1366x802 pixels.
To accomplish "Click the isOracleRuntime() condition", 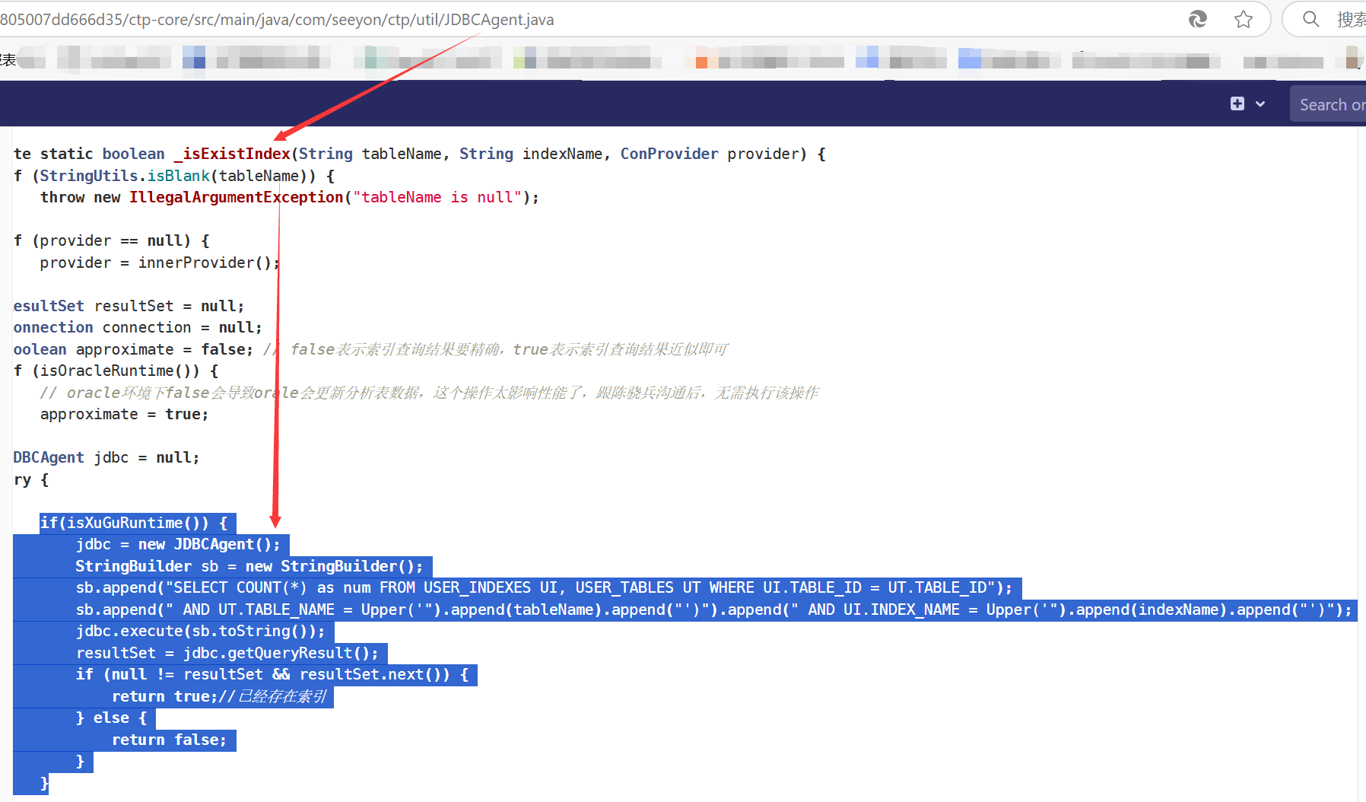I will click(x=116, y=371).
